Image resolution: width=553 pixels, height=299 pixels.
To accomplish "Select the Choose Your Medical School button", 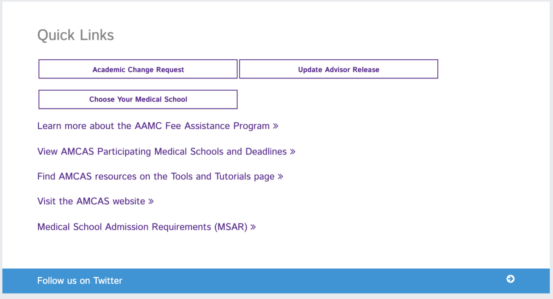I will (x=138, y=99).
